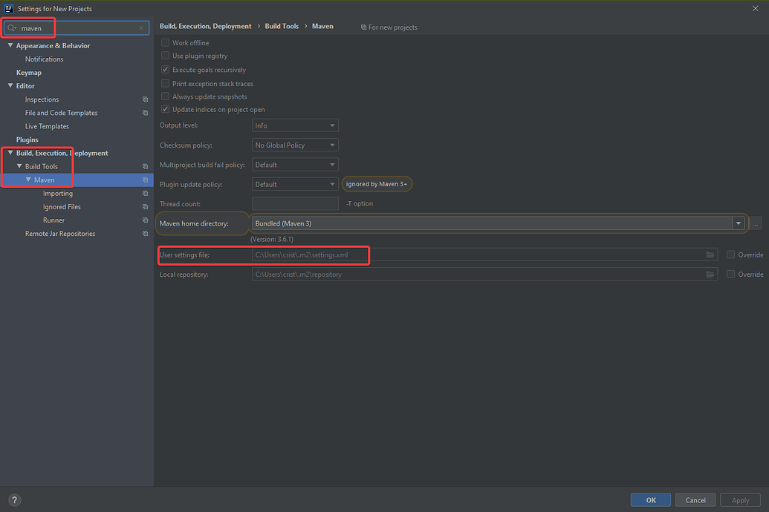This screenshot has height=512, width=769.
Task: Open Build Tools from the breadcrumb
Action: (281, 25)
